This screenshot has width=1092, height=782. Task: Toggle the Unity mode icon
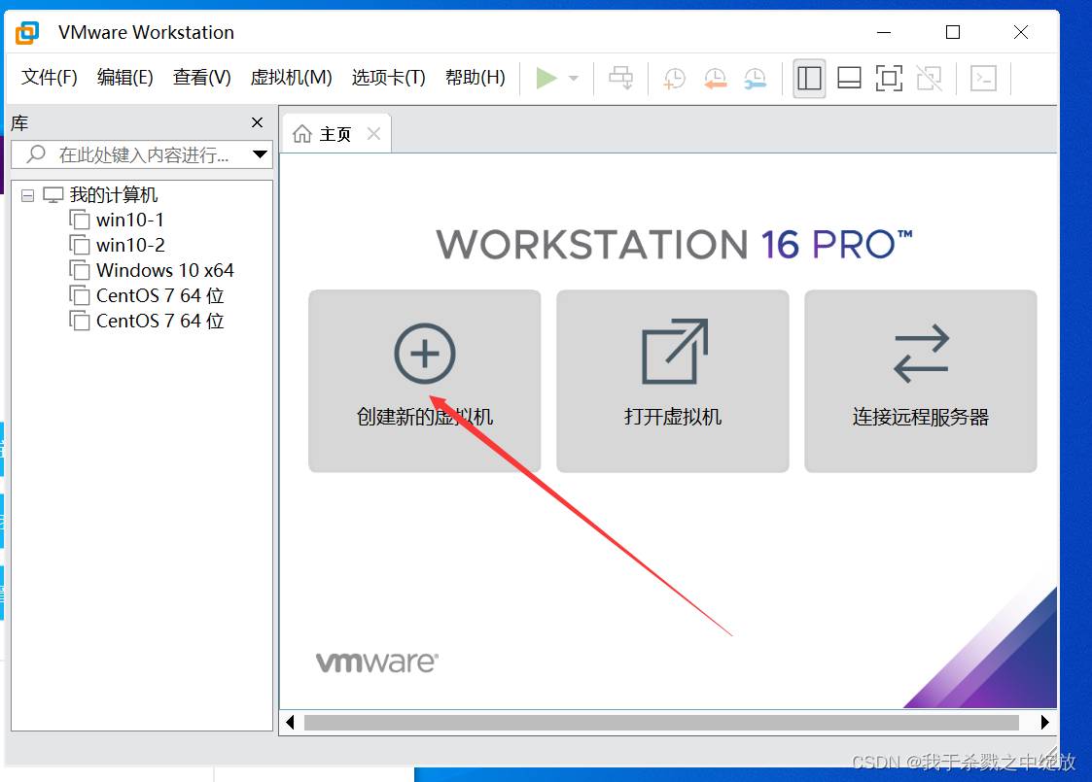coord(929,78)
